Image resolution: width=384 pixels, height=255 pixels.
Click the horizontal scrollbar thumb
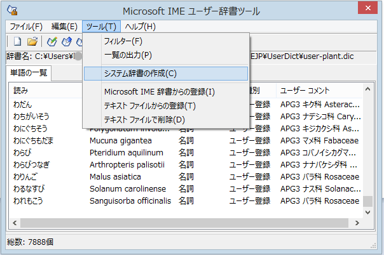pyautogui.click(x=184, y=223)
